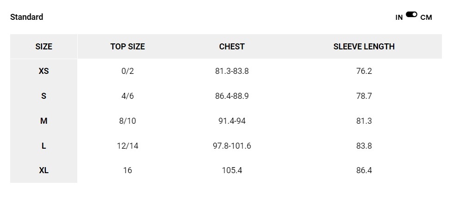Select the S size row label

44,96
